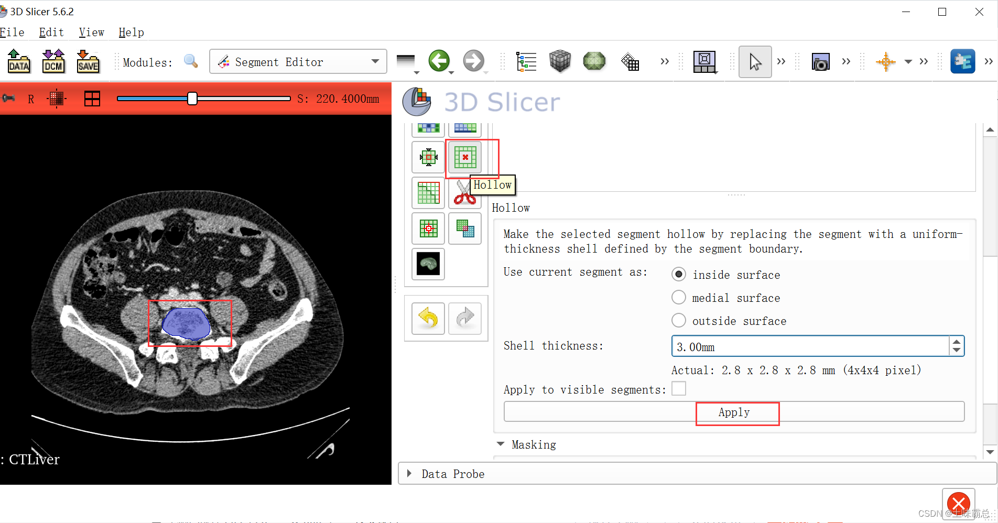Choose the 'inside surface' radio option
Image resolution: width=998 pixels, height=523 pixels.
coord(679,275)
